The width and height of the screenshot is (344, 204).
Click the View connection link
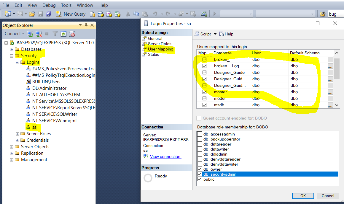click(x=165, y=156)
